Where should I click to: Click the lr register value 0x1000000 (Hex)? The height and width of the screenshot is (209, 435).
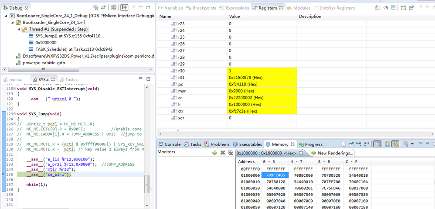(x=245, y=104)
